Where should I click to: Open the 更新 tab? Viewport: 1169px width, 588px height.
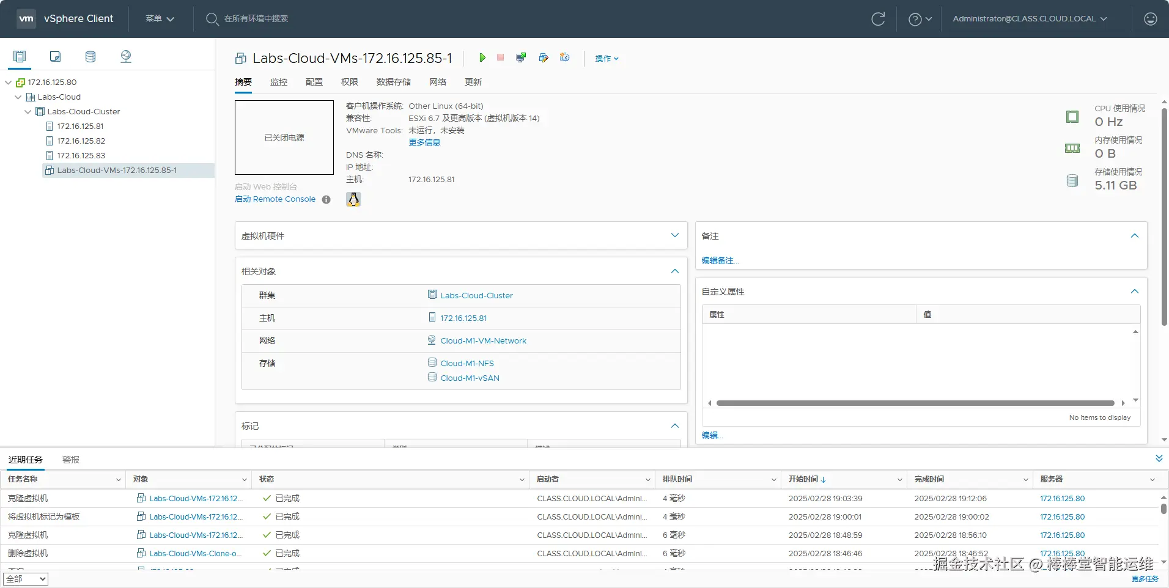[473, 82]
